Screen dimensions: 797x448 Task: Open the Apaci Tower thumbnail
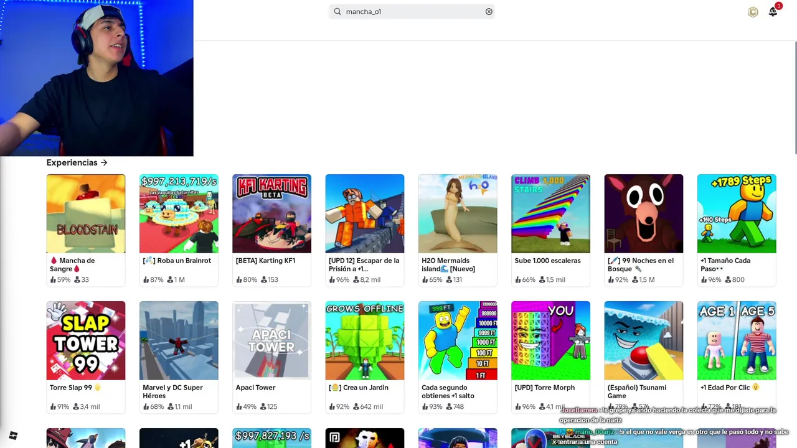pos(271,340)
